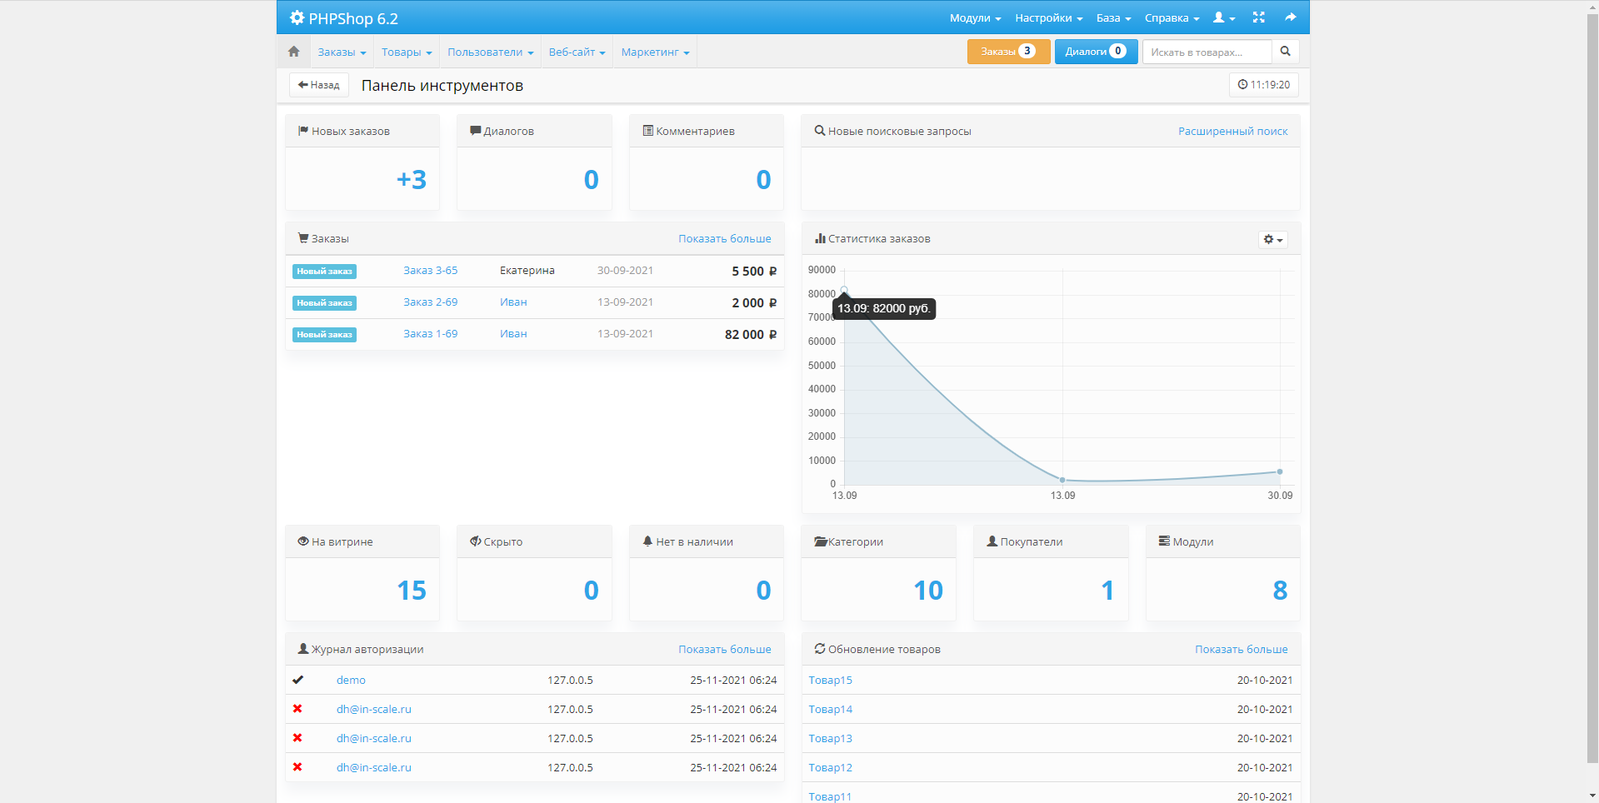Click customer Иван in Заказ 2-69 row
The image size is (1599, 803).
513,302
